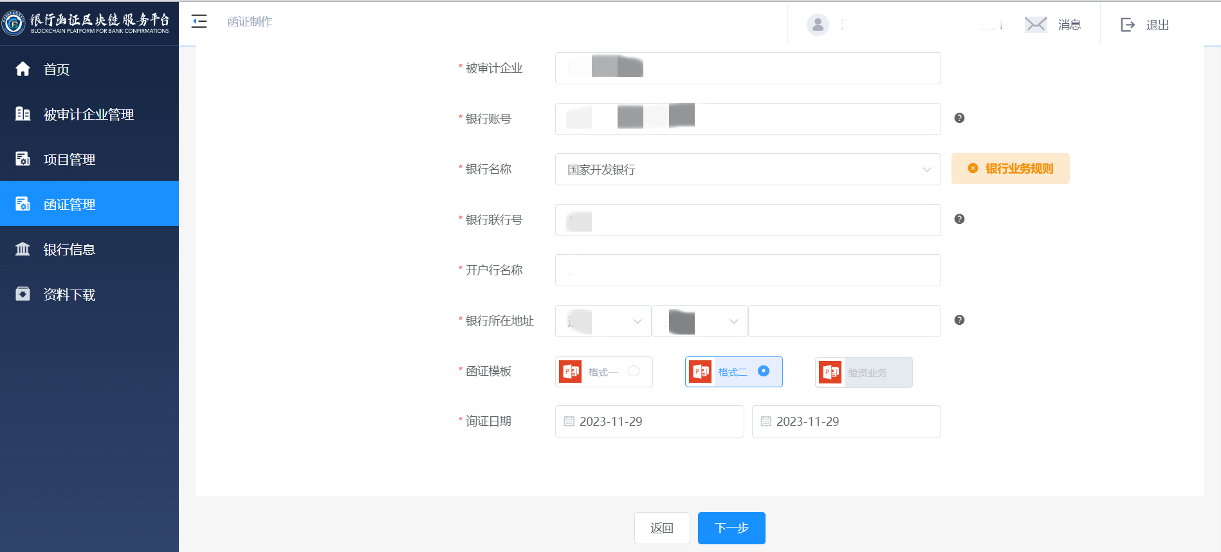Click the 验资业务 template label
Image resolution: width=1221 pixels, height=552 pixels.
(867, 373)
